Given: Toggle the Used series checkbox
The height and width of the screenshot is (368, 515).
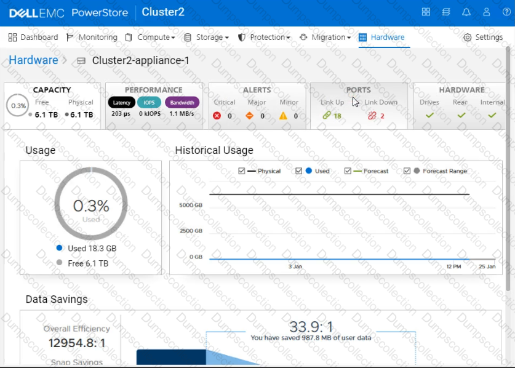Looking at the screenshot, I should pyautogui.click(x=299, y=171).
